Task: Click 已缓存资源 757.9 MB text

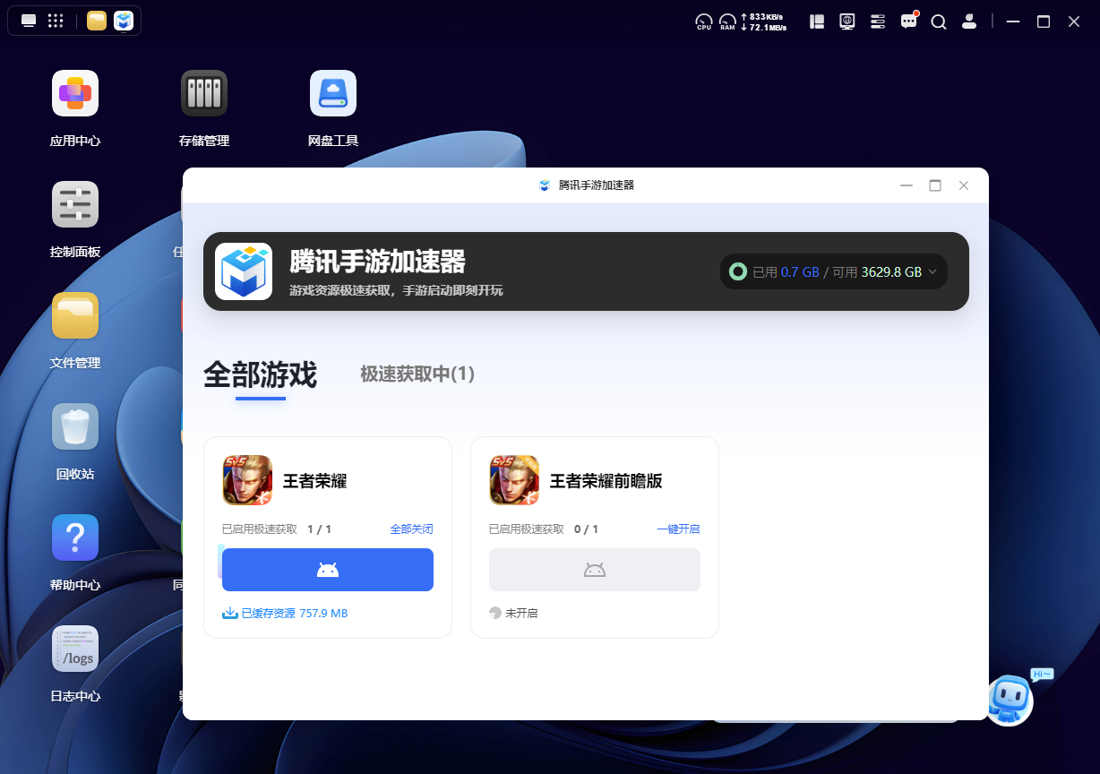Action: point(294,614)
